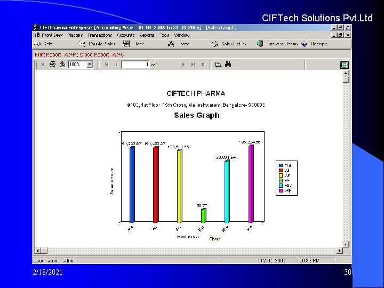Screen dimensions: 384x288
Task: Click the red Jul bar in chart
Action: click(156, 185)
